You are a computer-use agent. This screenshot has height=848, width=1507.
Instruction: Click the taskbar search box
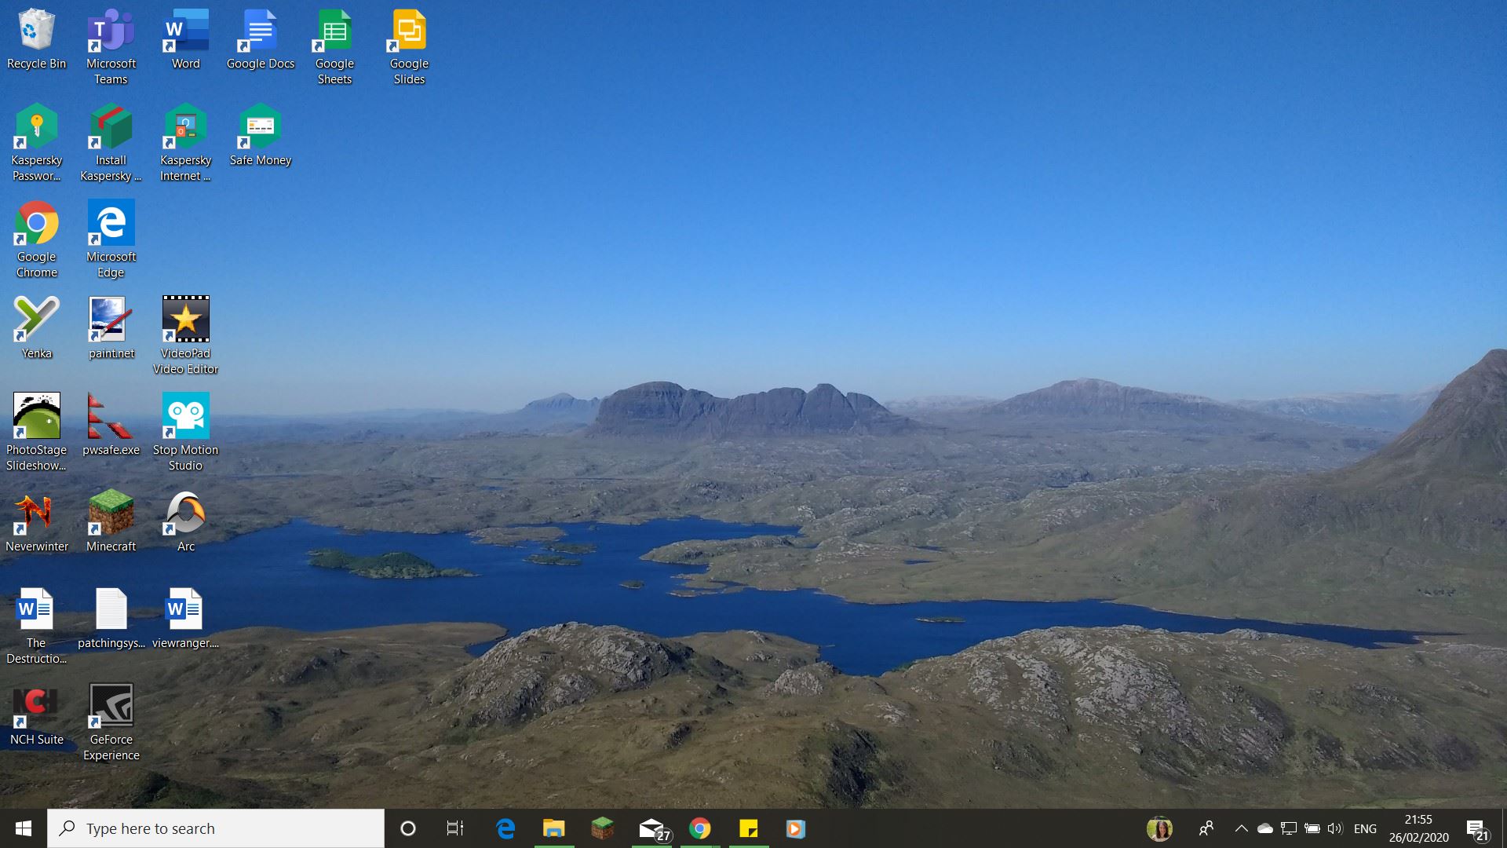click(216, 828)
